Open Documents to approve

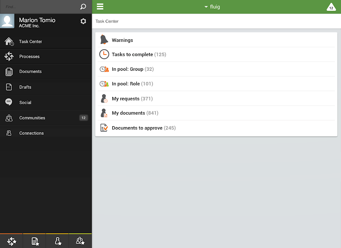pos(143,128)
